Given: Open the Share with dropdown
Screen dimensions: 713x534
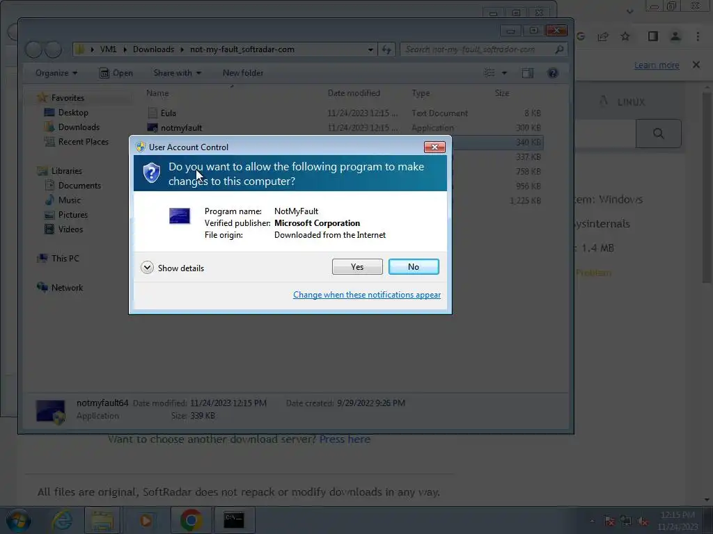Looking at the screenshot, I should point(178,73).
